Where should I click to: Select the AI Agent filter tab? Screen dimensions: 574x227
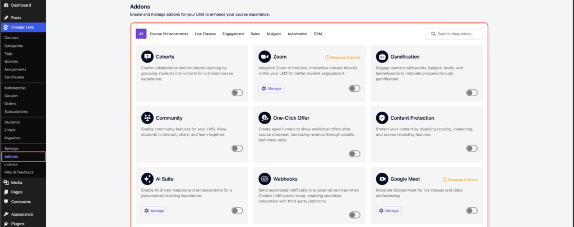[272, 34]
